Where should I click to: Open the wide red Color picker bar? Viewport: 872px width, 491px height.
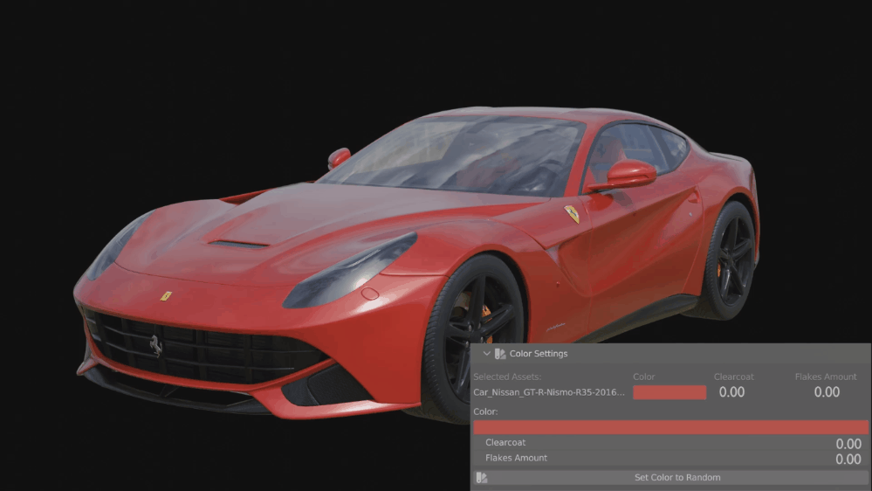click(670, 427)
